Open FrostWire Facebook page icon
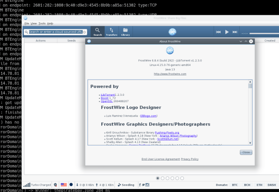Viewport: 279px width, 192px height. [139, 185]
